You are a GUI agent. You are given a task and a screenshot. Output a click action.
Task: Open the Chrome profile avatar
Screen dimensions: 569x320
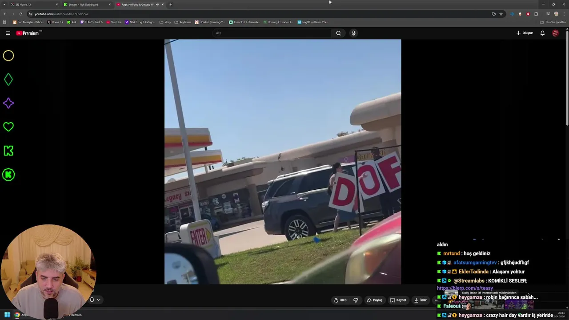pos(556,14)
